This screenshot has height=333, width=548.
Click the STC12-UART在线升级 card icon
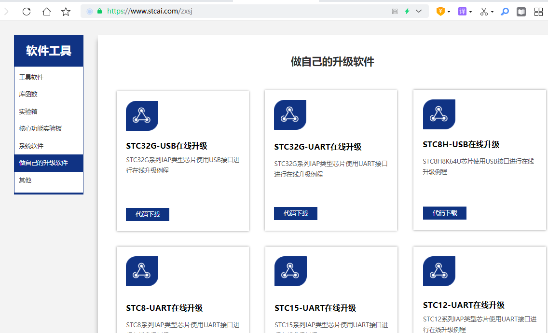pos(439,271)
